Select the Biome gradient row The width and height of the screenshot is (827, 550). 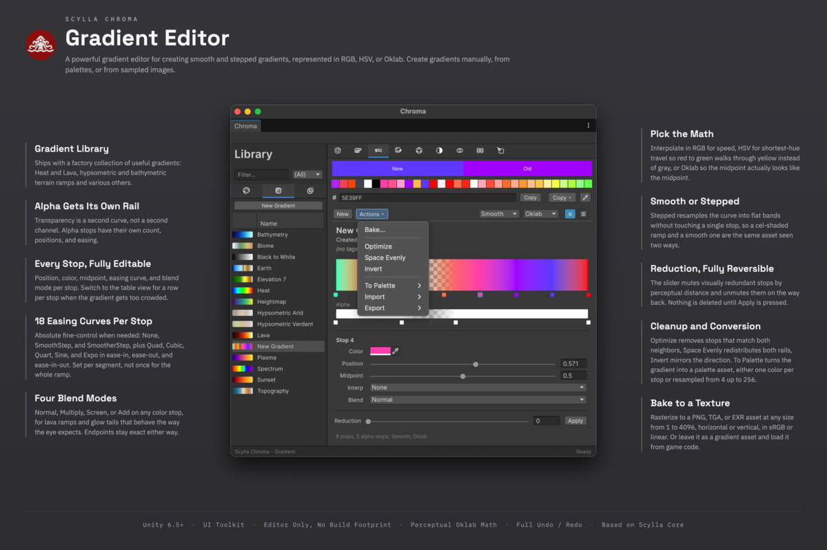pyautogui.click(x=278, y=246)
